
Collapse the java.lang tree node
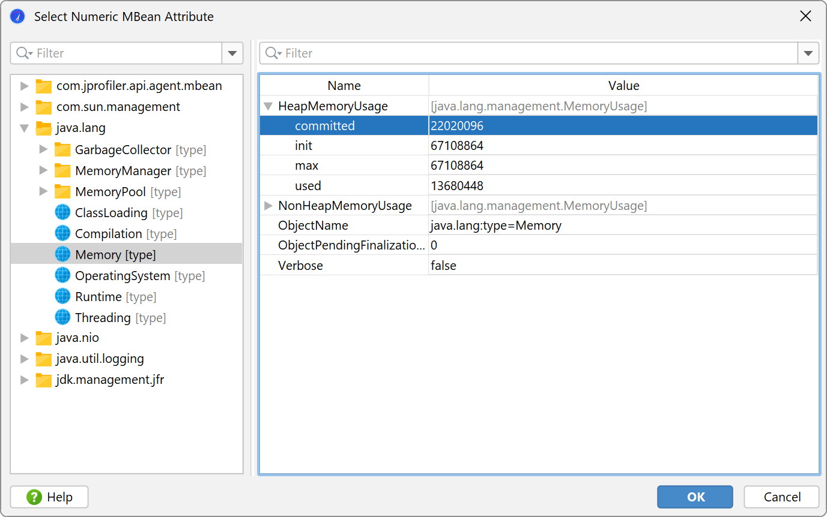(x=25, y=128)
